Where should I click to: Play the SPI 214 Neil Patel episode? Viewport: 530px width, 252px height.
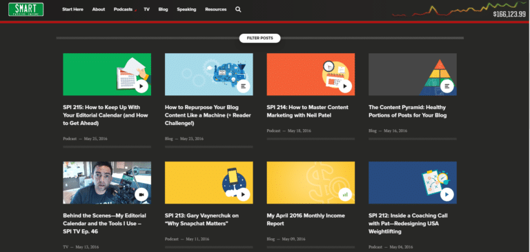(x=345, y=86)
